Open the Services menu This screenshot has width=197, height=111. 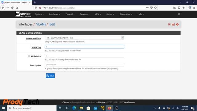tap(85, 14)
